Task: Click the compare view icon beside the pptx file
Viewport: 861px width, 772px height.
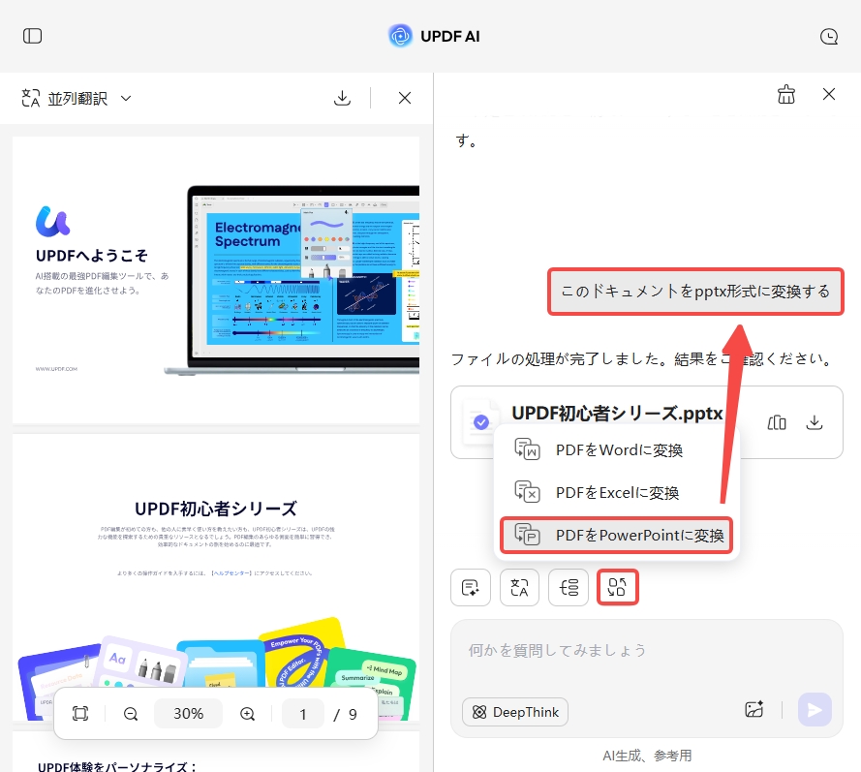Action: [777, 422]
